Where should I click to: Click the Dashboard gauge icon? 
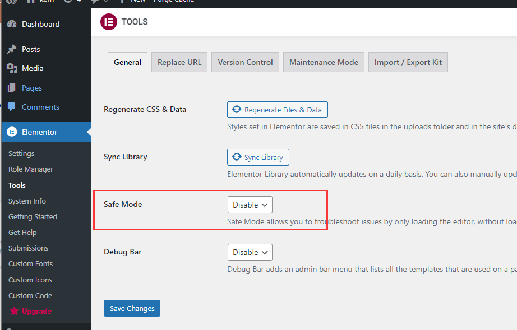pos(12,24)
